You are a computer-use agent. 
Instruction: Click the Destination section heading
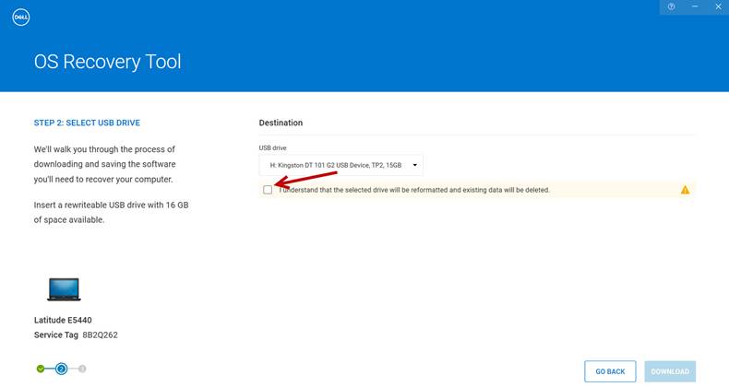coord(281,123)
